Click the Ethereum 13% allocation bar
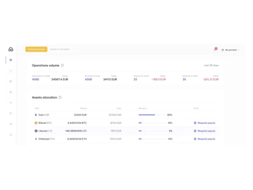253x190 pixels. pos(152,139)
